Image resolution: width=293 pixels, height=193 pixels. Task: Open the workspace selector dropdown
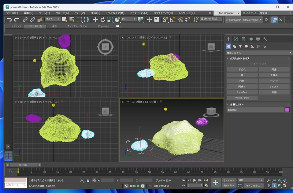point(275,13)
